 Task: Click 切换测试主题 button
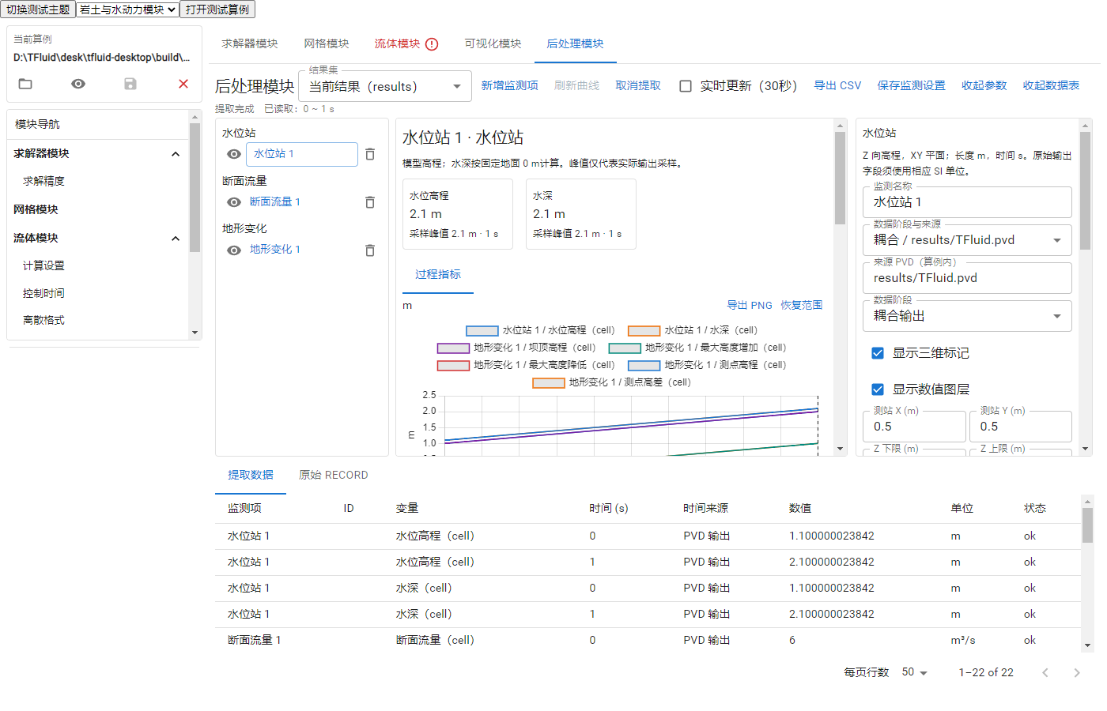[38, 9]
